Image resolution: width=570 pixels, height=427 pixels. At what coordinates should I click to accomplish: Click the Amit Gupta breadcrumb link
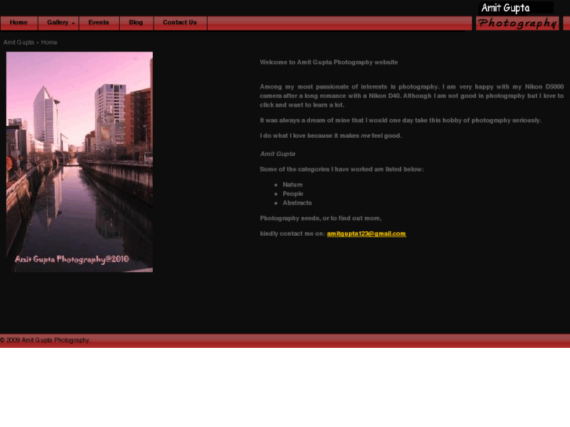19,42
